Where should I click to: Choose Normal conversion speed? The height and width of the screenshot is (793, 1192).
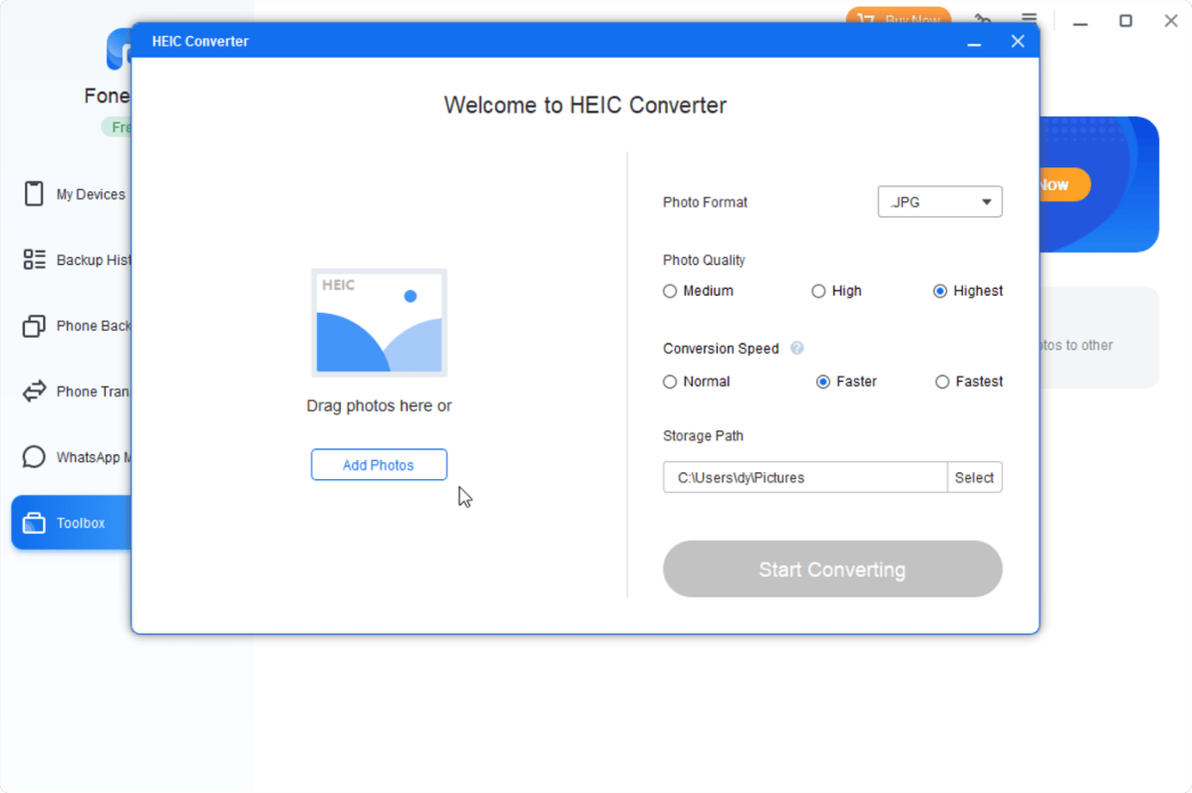(x=670, y=383)
